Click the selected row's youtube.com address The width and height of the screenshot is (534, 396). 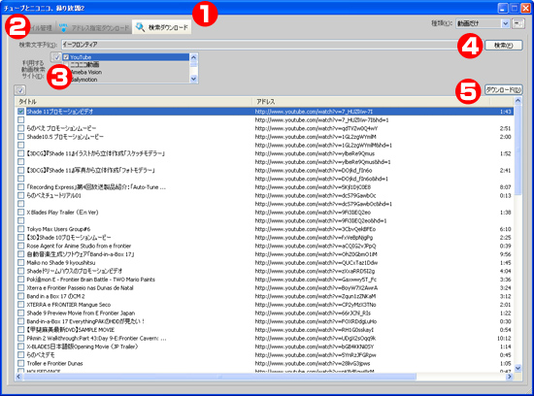click(x=314, y=112)
